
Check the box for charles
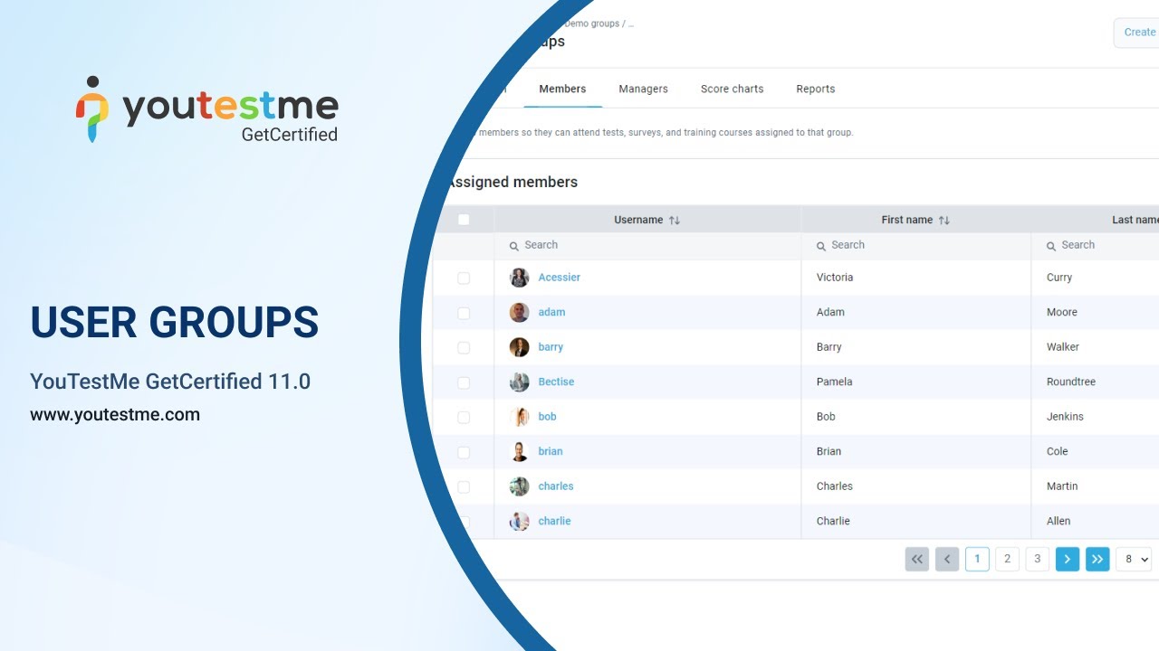coord(464,486)
